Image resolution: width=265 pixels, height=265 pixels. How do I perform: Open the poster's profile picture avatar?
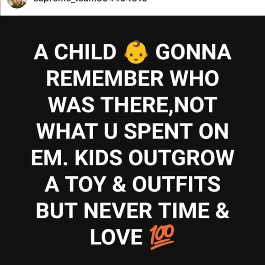tap(17, 2)
